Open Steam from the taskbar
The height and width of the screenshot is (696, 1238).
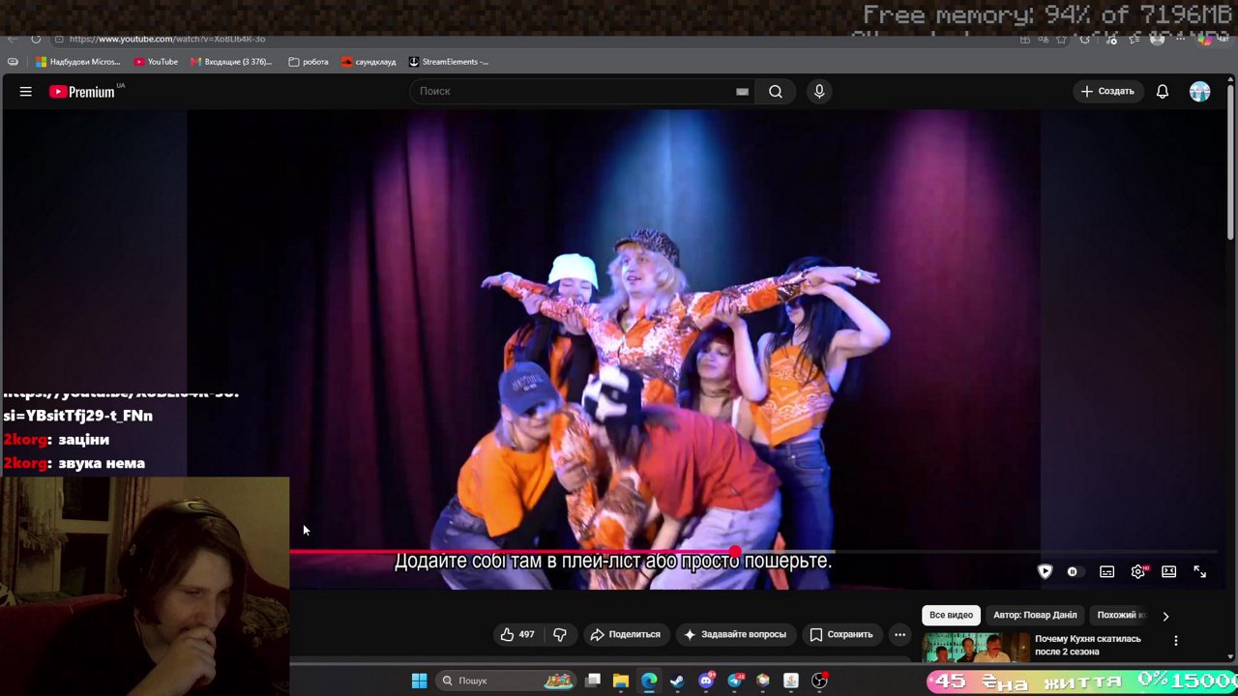click(677, 681)
